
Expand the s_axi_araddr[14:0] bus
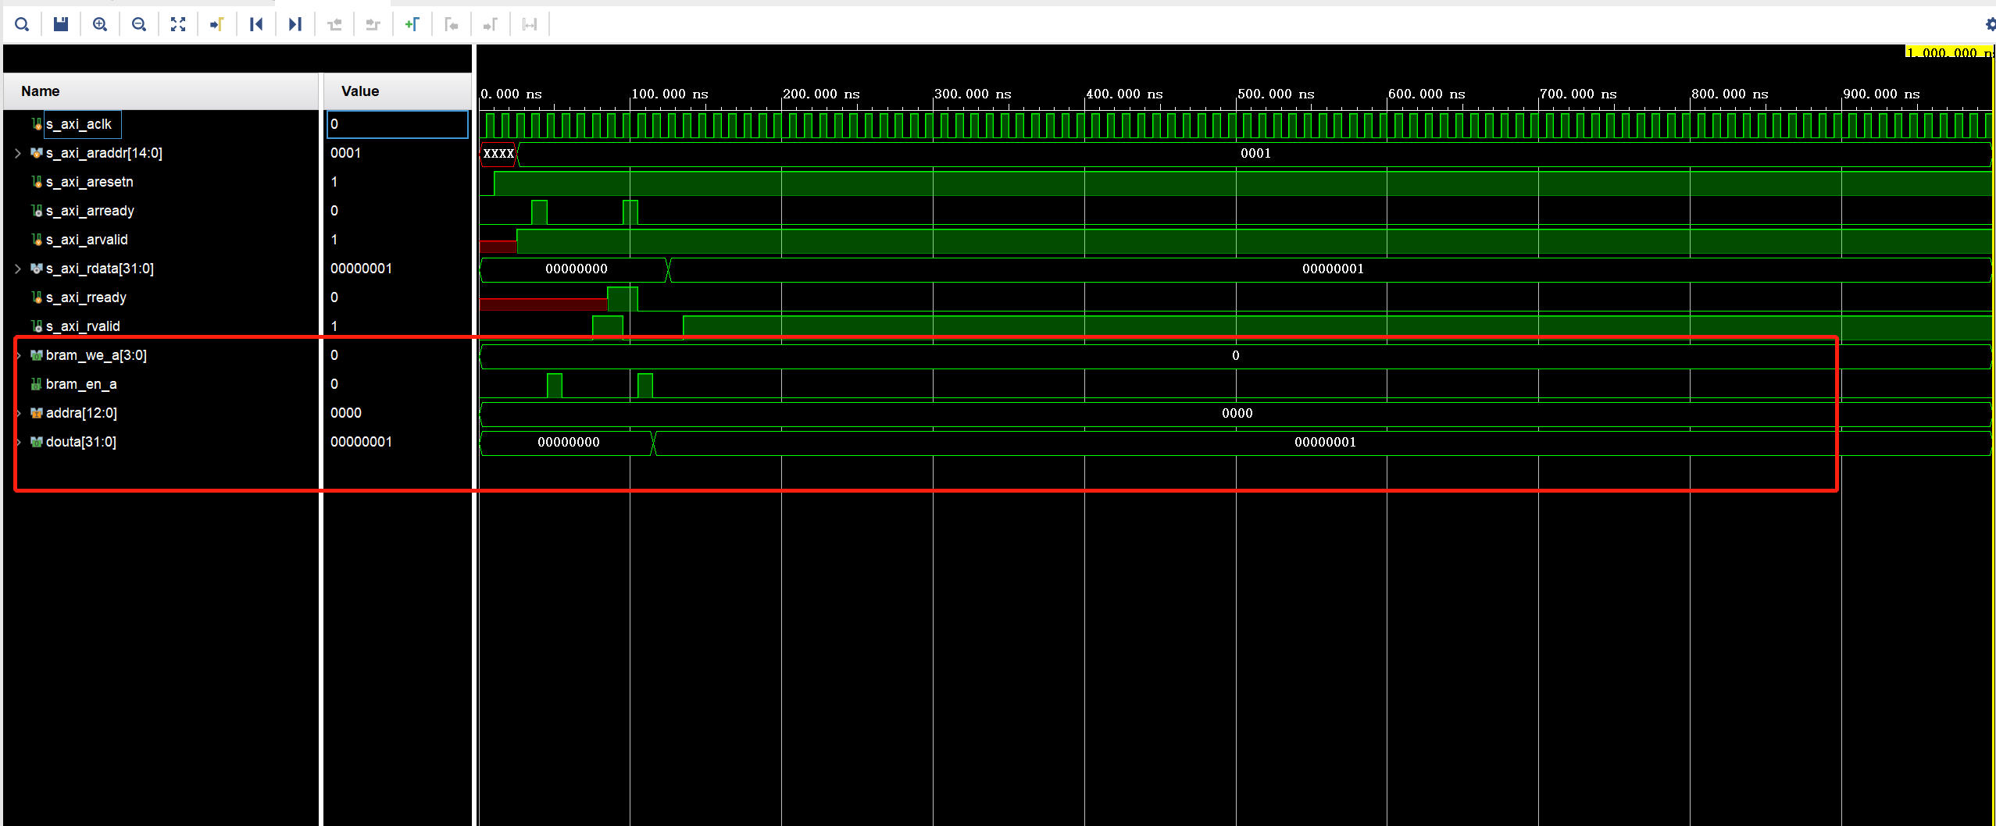[x=17, y=153]
